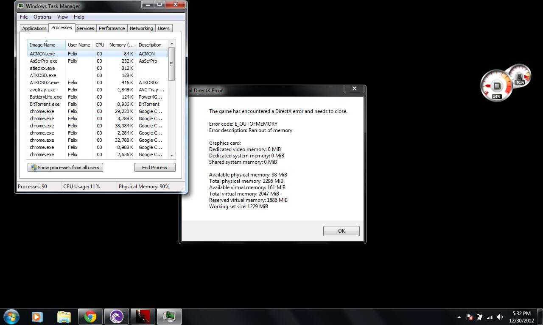Sort by Description column header
This screenshot has width=543, height=325.
pos(152,45)
